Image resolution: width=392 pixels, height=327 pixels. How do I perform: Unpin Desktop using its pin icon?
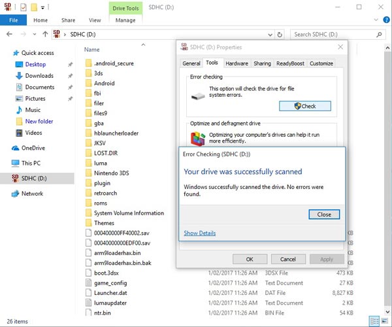(71, 65)
